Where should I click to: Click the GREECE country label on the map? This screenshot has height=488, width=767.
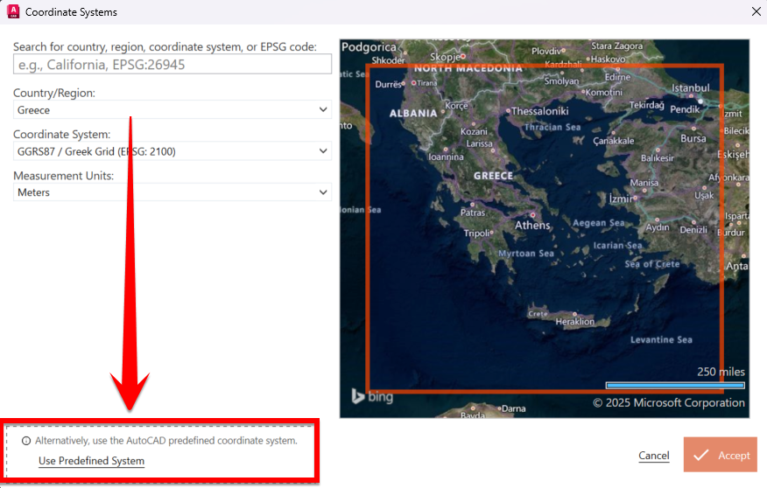[x=493, y=176]
